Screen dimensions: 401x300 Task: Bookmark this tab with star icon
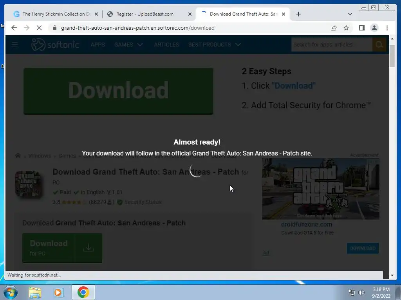pos(346,28)
